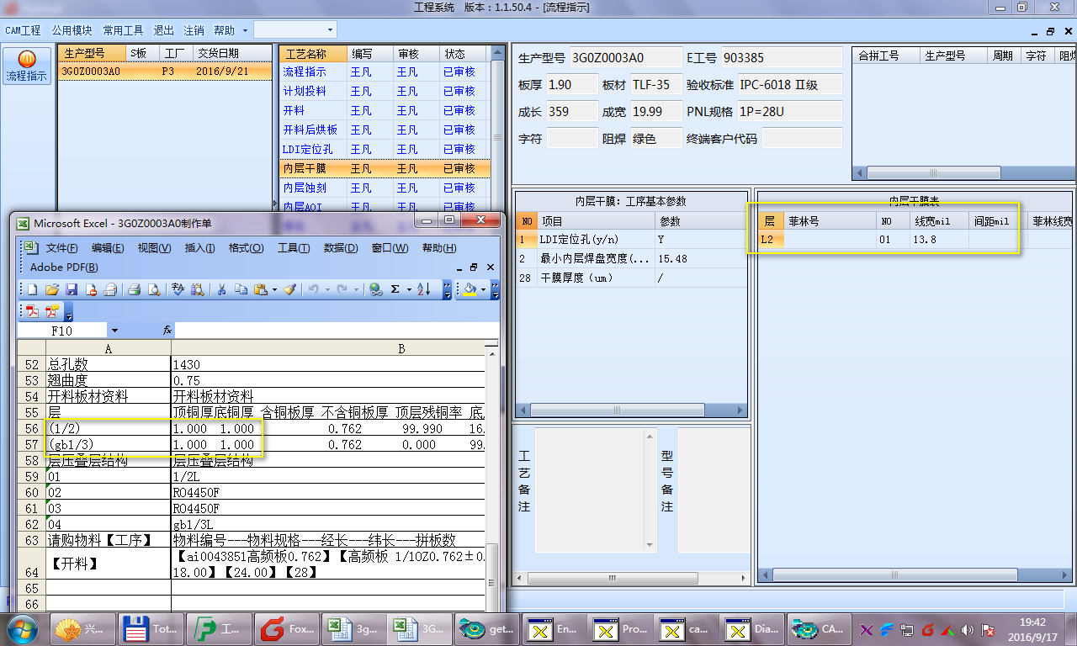Image resolution: width=1077 pixels, height=646 pixels.
Task: Click Excel cell containing 总孔数
Action: 109,365
